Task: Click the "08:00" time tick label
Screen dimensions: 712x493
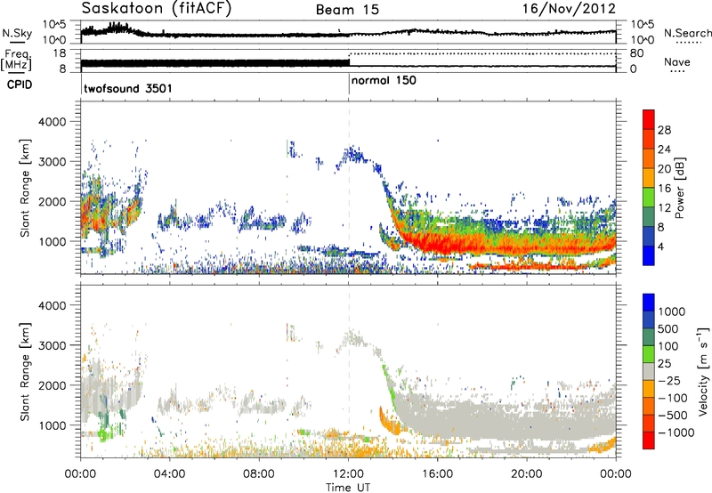Action: (x=259, y=474)
